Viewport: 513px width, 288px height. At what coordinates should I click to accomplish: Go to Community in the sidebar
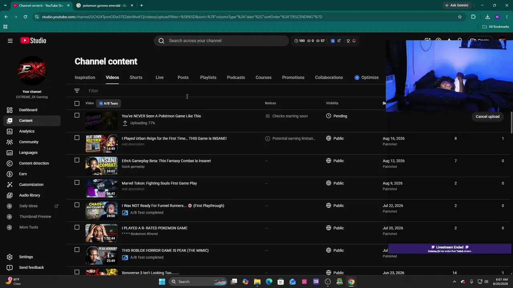29,142
